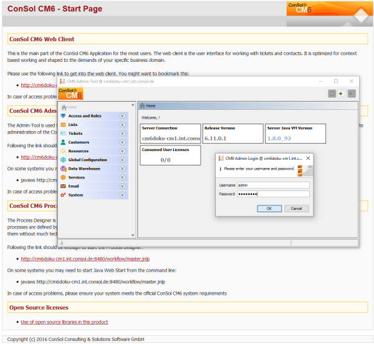The image size is (374, 344).
Task: Click sidebar scrollbar up arrow
Action: [x=133, y=105]
